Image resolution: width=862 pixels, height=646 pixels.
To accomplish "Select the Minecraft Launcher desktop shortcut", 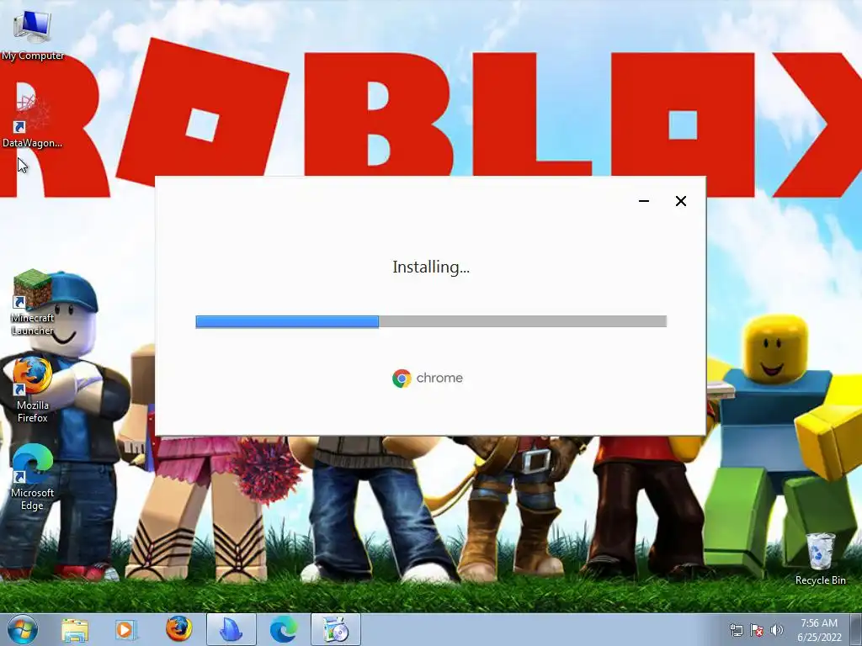I will (x=33, y=302).
